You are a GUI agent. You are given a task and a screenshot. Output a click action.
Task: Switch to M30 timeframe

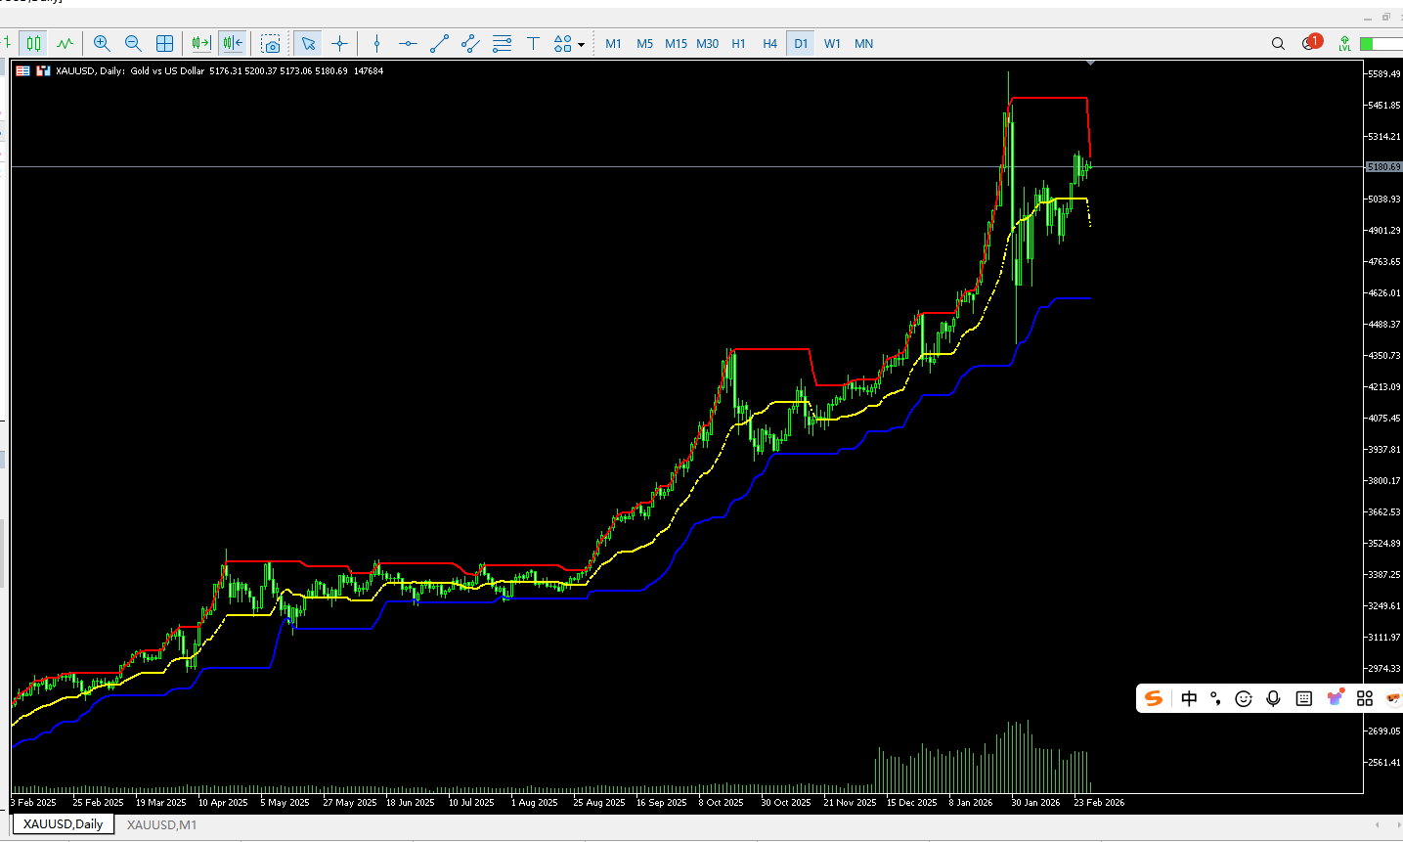(707, 43)
